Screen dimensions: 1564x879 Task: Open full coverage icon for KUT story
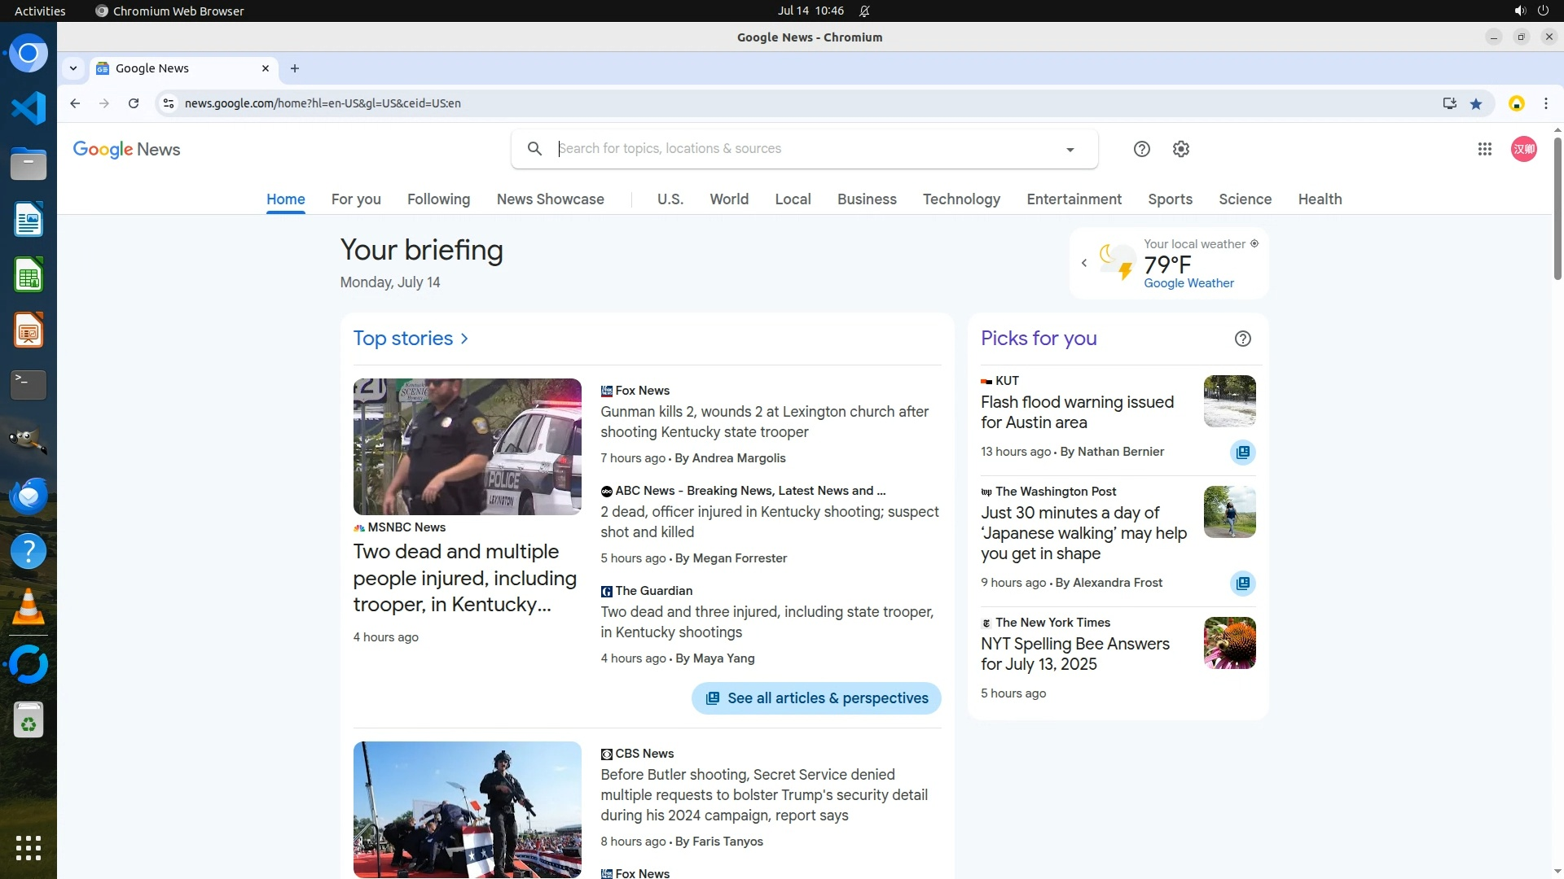(1242, 453)
